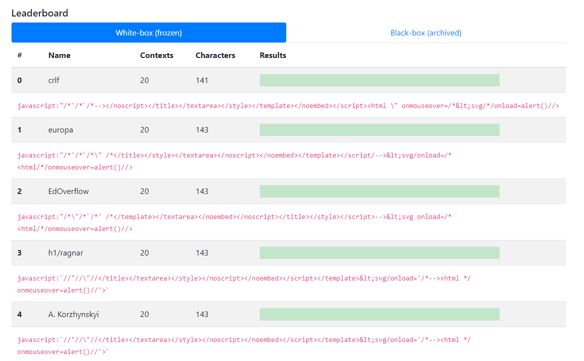Click the Characters column header
Image resolution: width=584 pixels, height=361 pixels.
click(215, 55)
